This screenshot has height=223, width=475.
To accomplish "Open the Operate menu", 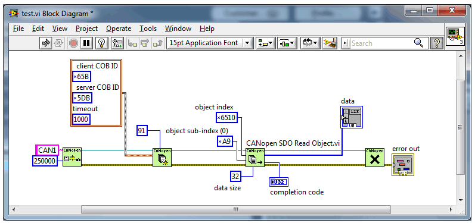I will 119,29.
